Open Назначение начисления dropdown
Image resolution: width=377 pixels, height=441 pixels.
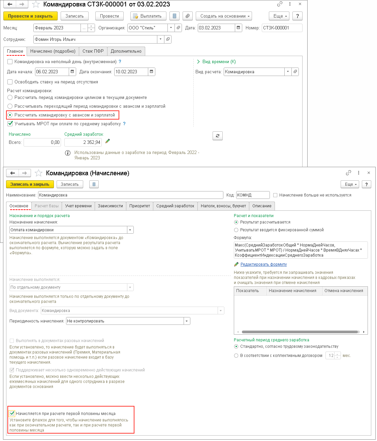click(130, 230)
